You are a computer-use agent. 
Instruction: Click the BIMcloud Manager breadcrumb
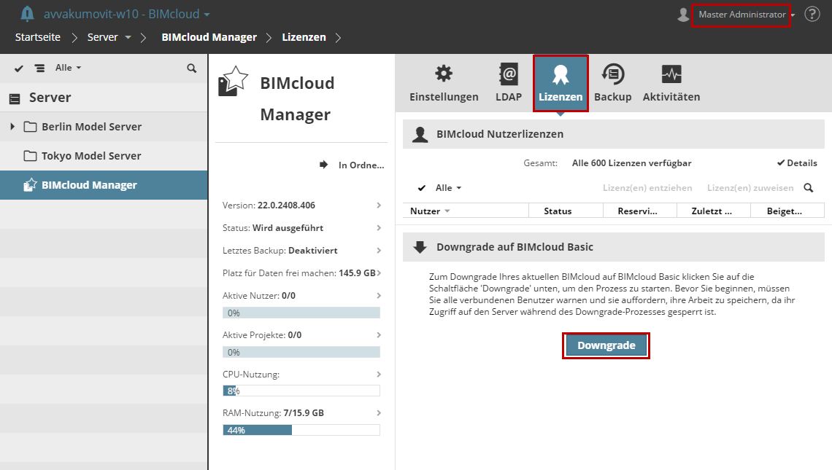[x=209, y=37]
